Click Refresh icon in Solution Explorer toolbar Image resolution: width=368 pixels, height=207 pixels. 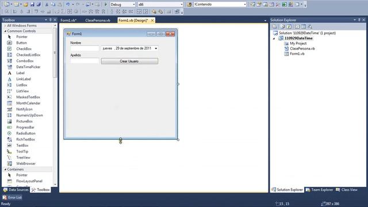289,26
